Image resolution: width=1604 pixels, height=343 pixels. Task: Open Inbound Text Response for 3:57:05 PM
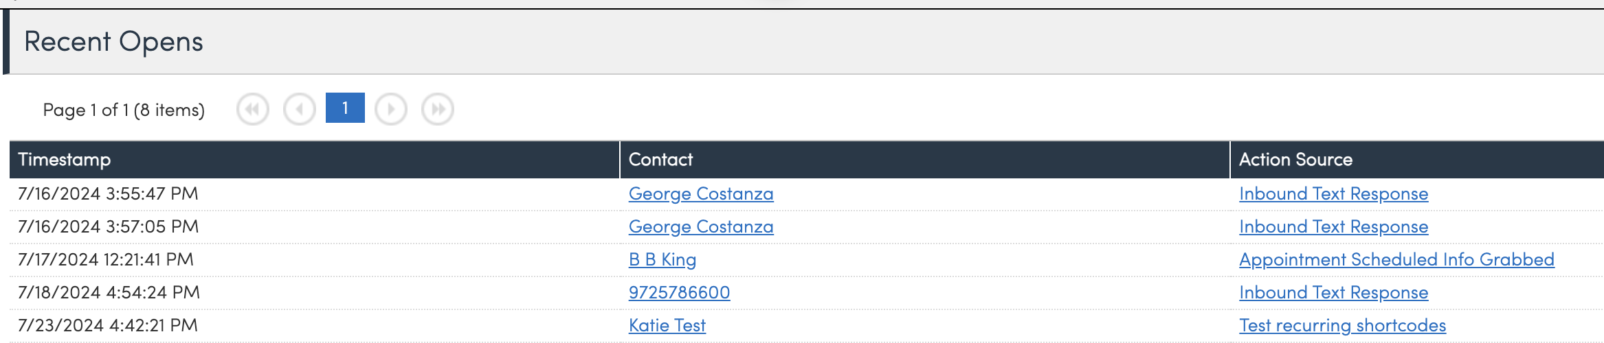(1333, 227)
